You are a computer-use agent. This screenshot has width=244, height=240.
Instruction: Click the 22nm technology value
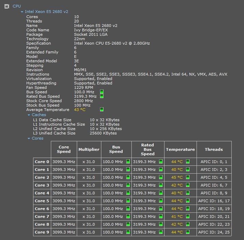pos(80,39)
